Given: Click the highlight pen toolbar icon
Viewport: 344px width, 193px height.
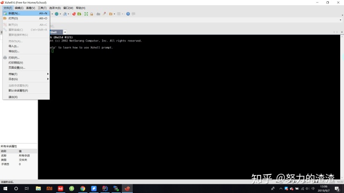Looking at the screenshot, I should (104, 14).
